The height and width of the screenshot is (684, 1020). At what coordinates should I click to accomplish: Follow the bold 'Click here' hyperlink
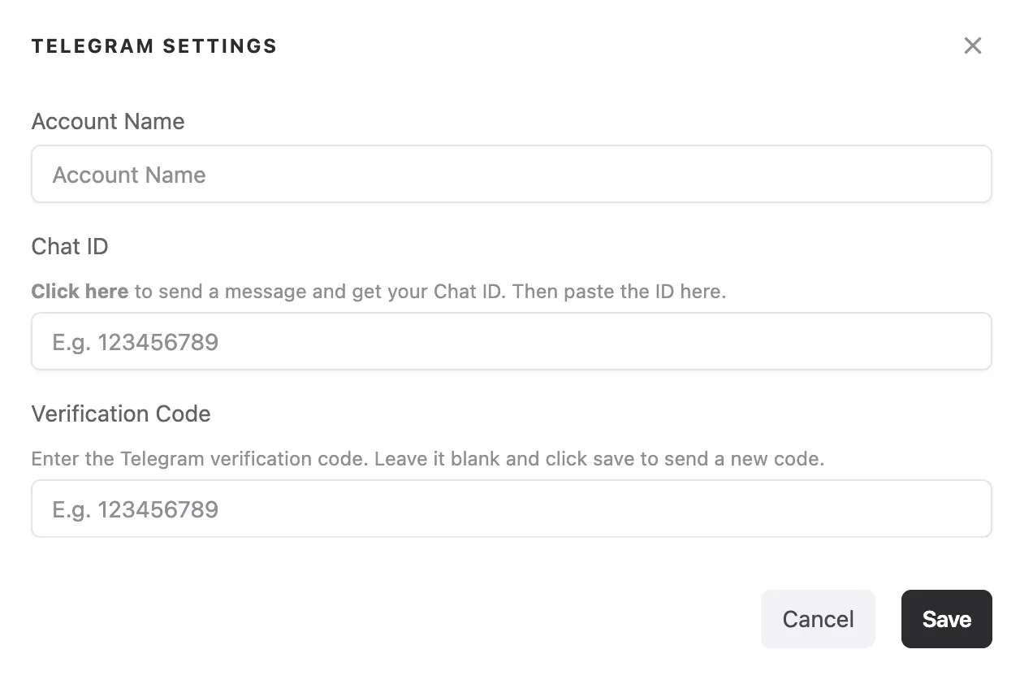(80, 291)
